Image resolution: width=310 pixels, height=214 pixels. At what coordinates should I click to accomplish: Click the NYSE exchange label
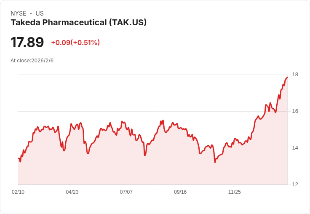(19, 13)
